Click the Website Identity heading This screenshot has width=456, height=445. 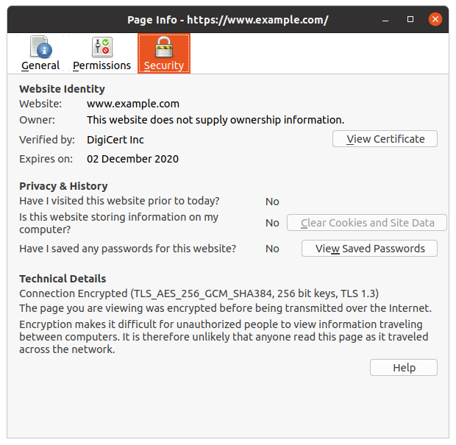(62, 89)
